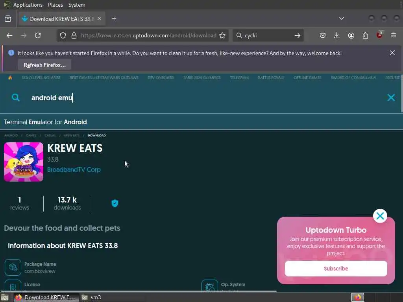
Task: Reload the current page
Action: click(38, 35)
